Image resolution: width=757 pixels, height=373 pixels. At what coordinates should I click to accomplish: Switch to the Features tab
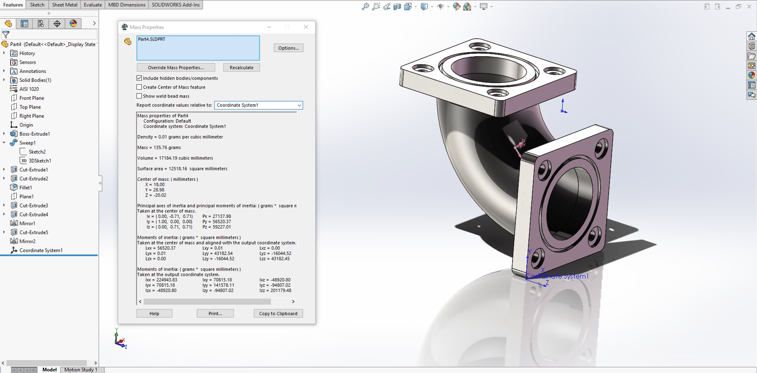point(13,5)
